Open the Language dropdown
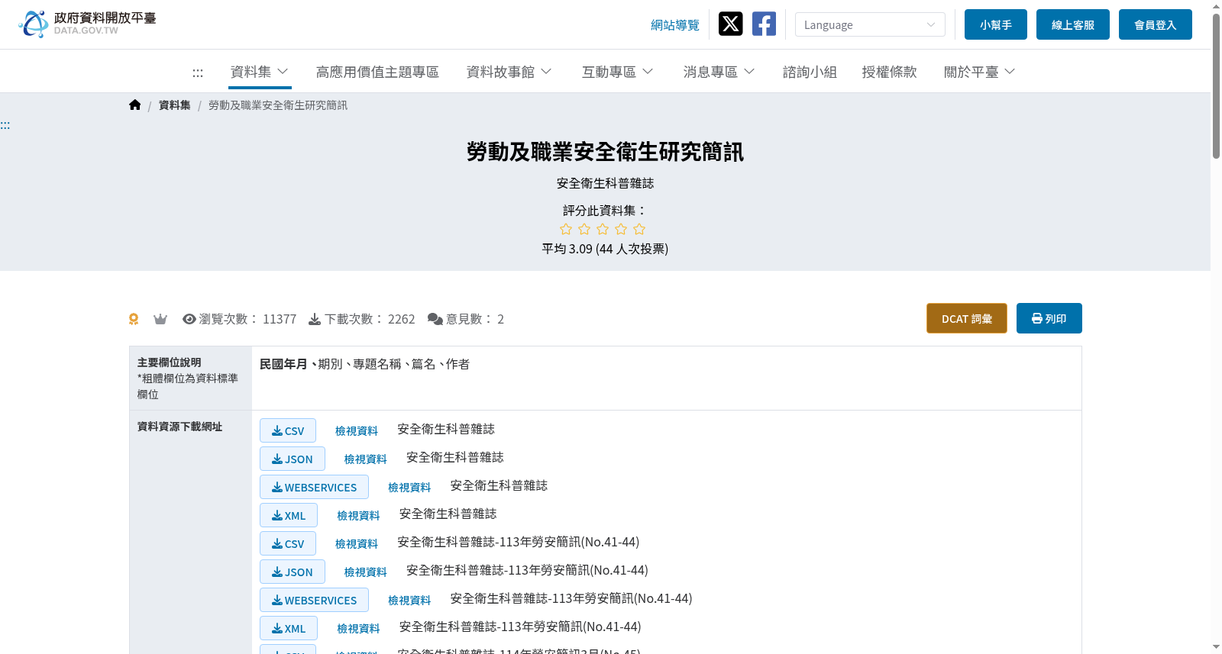Screen dimensions: 1222x654 click(x=870, y=24)
